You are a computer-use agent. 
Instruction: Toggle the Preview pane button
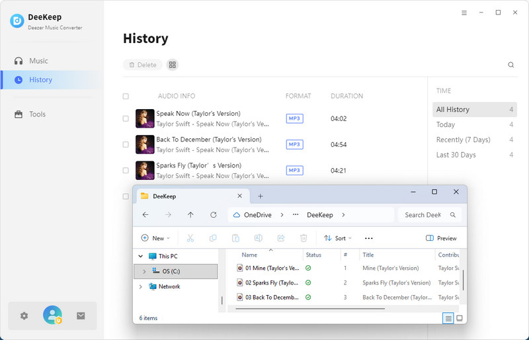441,238
